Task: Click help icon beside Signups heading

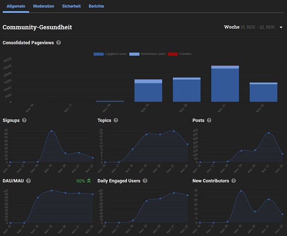Action: pos(24,120)
